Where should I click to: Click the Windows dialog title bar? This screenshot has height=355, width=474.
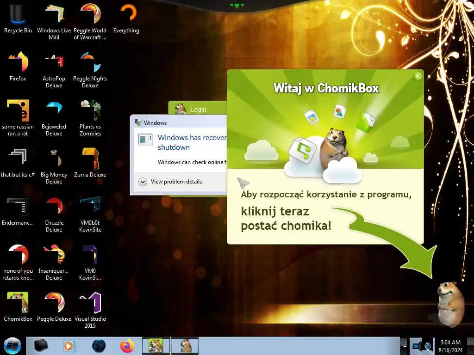(178, 122)
